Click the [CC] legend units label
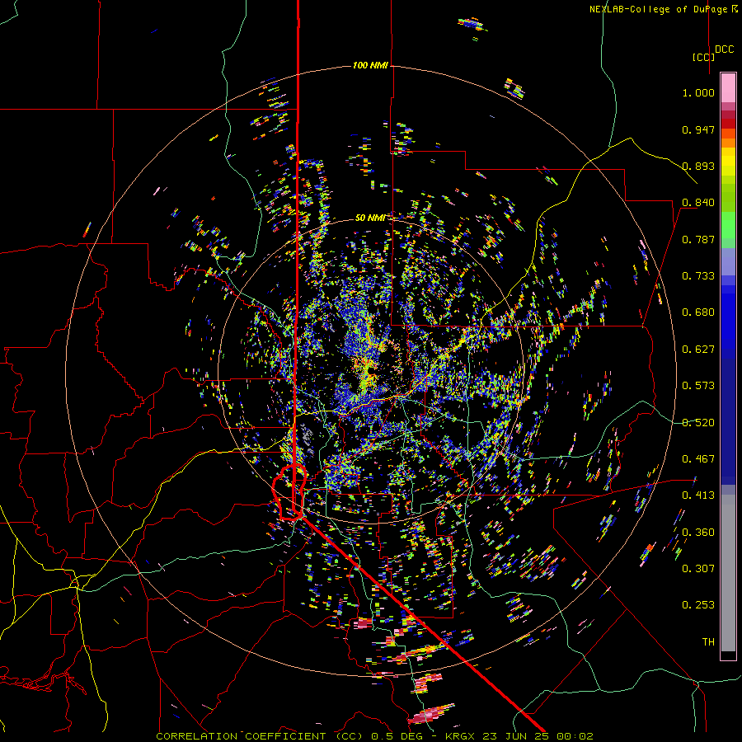This screenshot has height=742, width=742. 703,57
